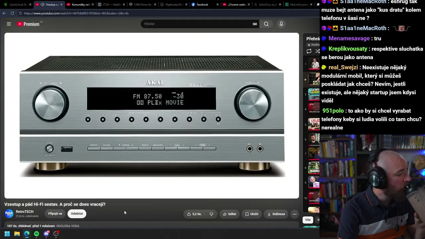Click the AKAI receiver video player

pos(152,116)
